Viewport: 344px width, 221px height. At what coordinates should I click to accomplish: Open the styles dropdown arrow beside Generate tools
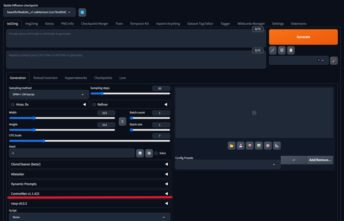[x=322, y=61]
